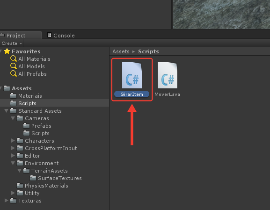The image size is (270, 210).
Task: Click the Console tab icon
Action: point(49,35)
